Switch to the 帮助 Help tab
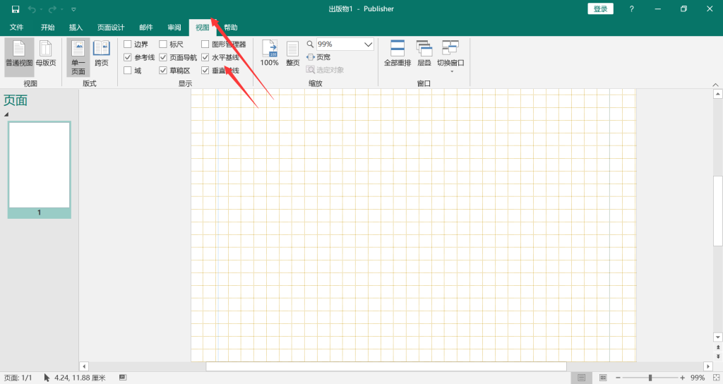This screenshot has height=384, width=723. click(231, 28)
